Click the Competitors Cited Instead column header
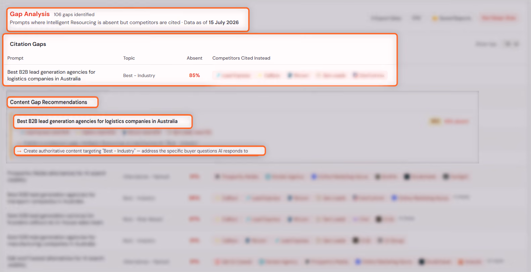This screenshot has width=531, height=272. coord(241,58)
